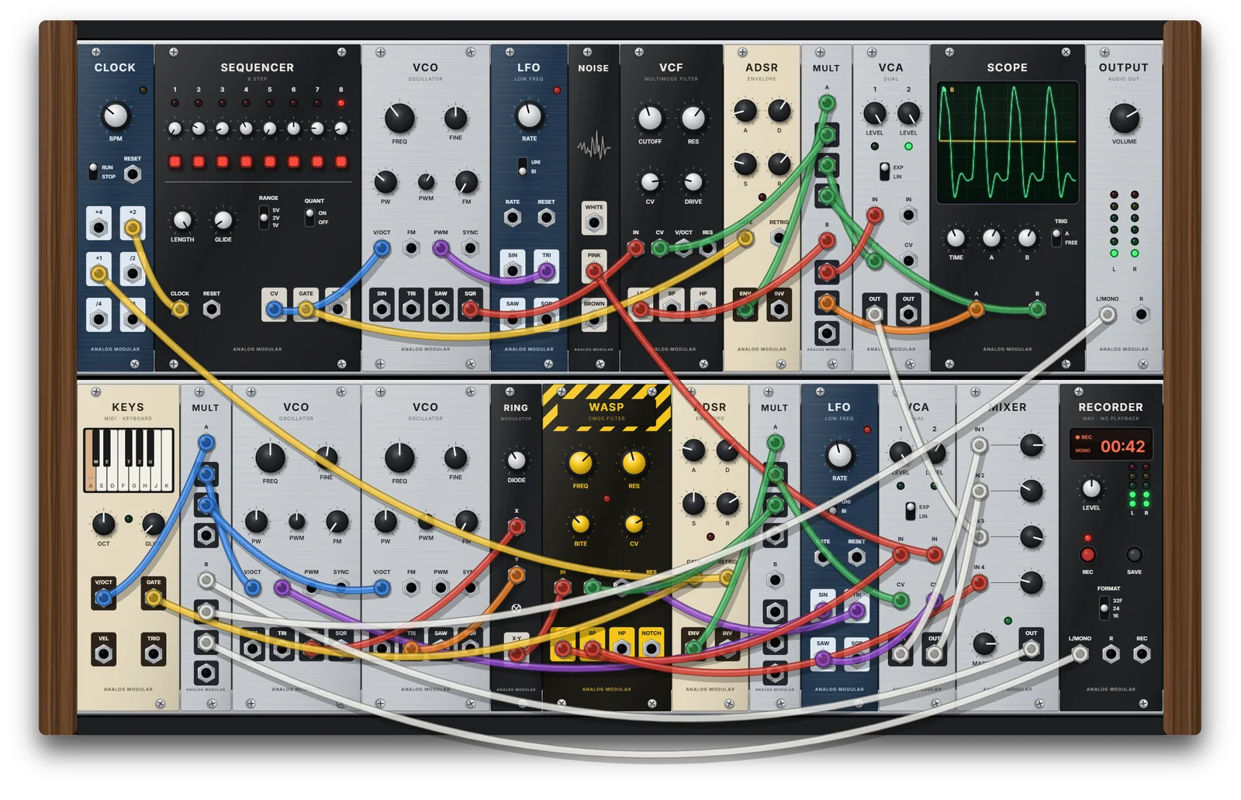The width and height of the screenshot is (1241, 800).
Task: Click the SEQUENCER CV output jack
Action: (274, 309)
